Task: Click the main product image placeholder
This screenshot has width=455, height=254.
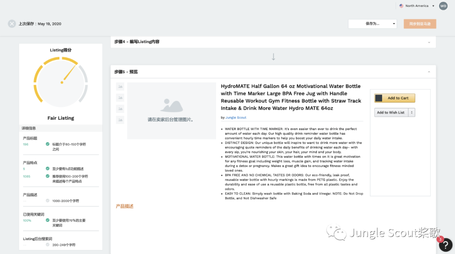Action: point(171,111)
